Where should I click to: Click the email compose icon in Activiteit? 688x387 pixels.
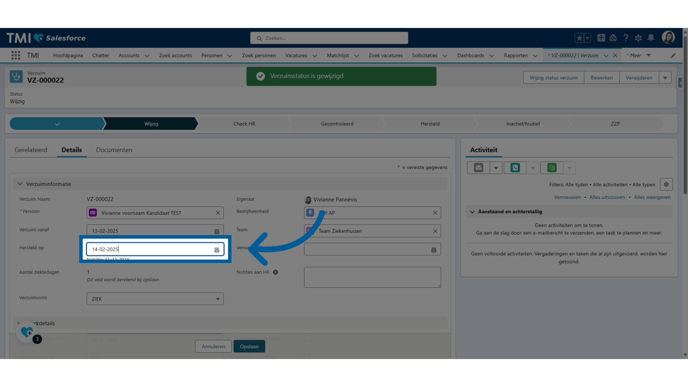coord(478,167)
